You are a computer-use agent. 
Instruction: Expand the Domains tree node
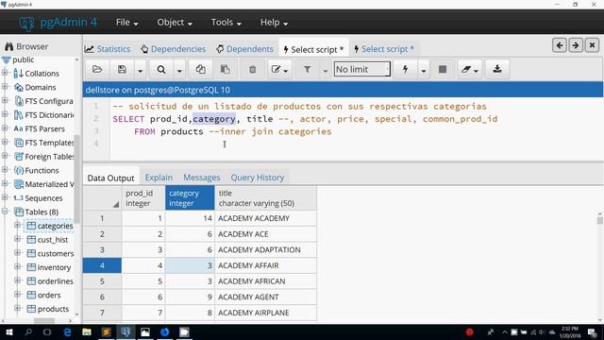click(5, 87)
